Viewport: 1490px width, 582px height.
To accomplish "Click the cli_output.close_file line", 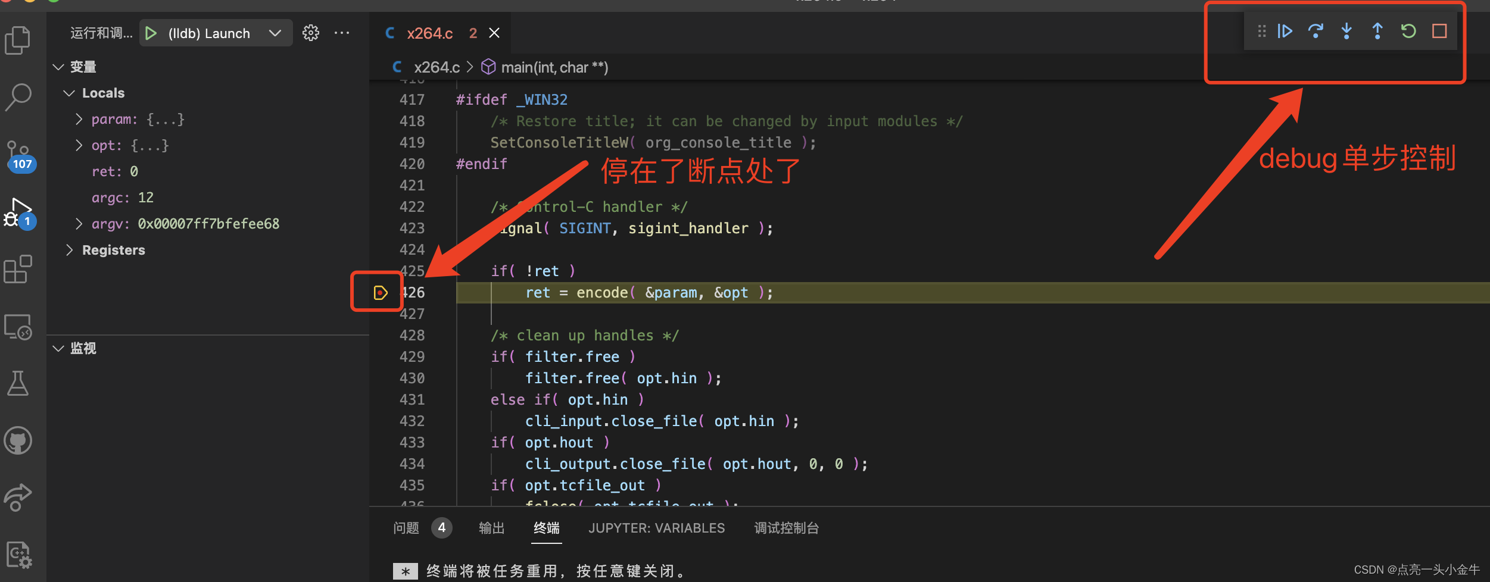I will 697,464.
